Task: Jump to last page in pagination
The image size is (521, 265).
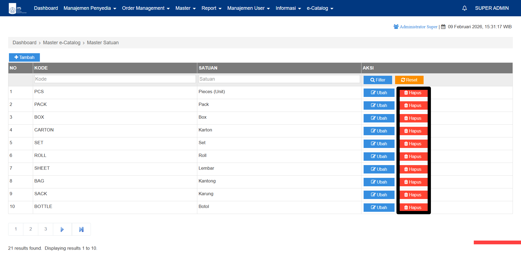Action: [81, 229]
